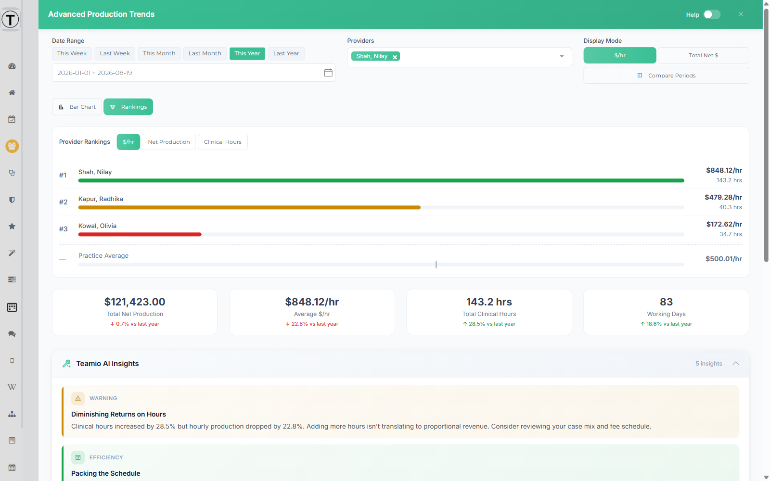Screen dimensions: 770x481
Task: Select the $/hr display mode
Action: pos(620,55)
